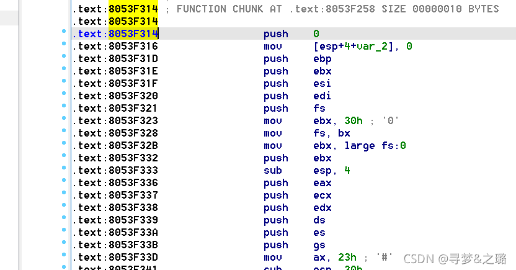Click the ecx operand at 8053F337
516x270 pixels.
click(322, 196)
